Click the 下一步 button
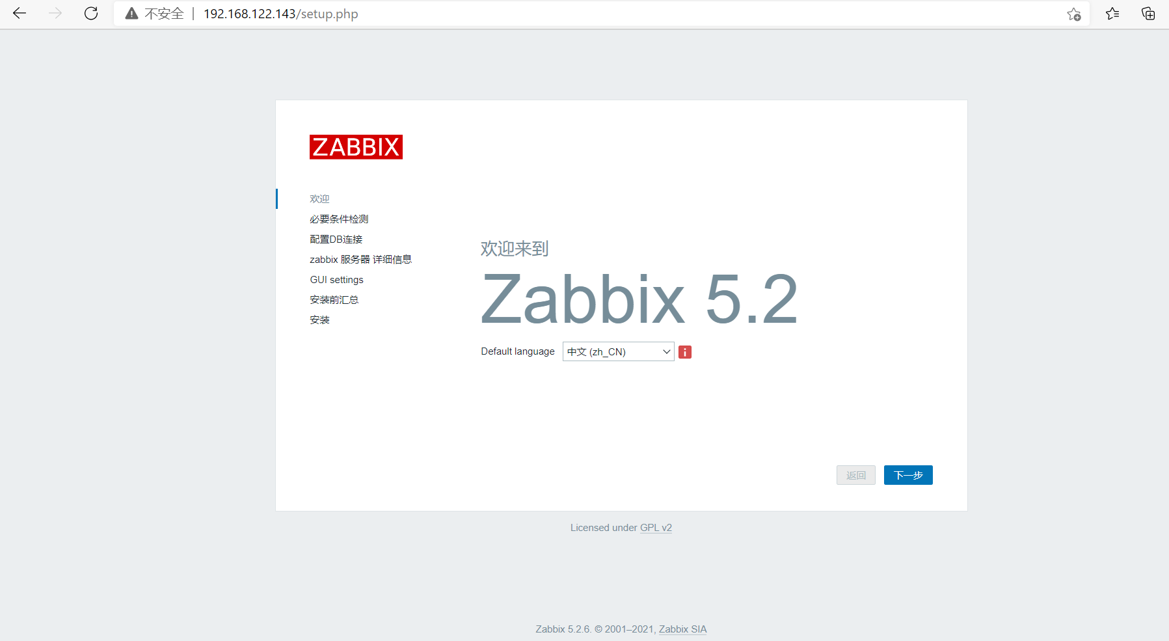Viewport: 1169px width, 641px height. (x=908, y=475)
